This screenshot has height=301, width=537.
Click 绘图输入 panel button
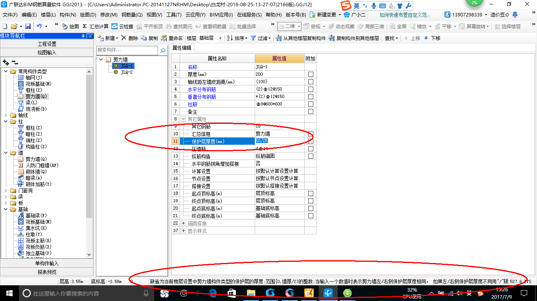47,53
